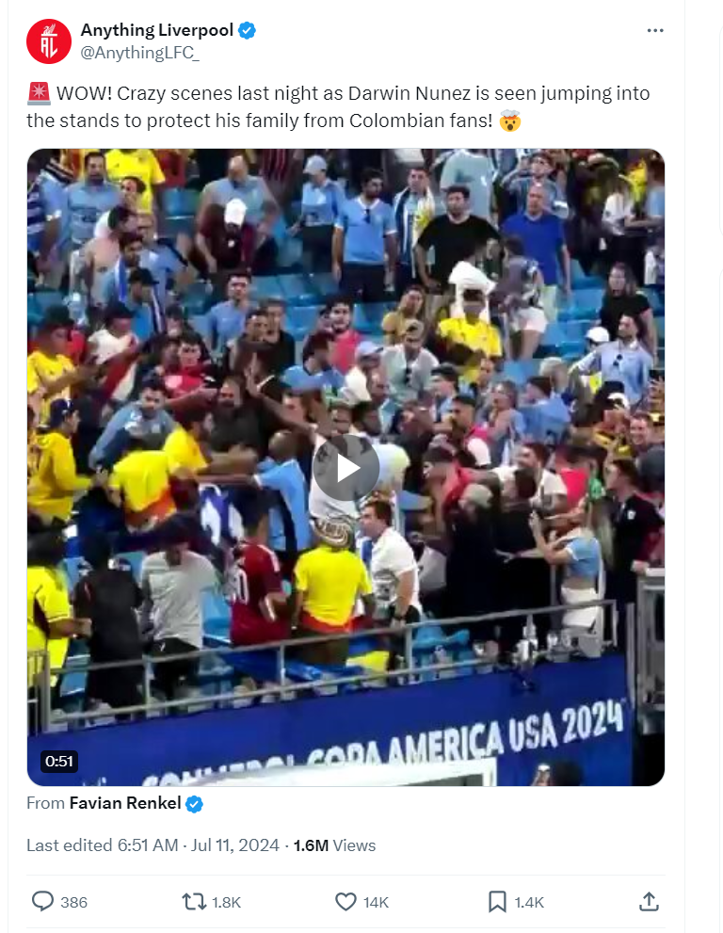This screenshot has width=723, height=933.
Task: Toggle the bookmark icon
Action: pos(497,902)
